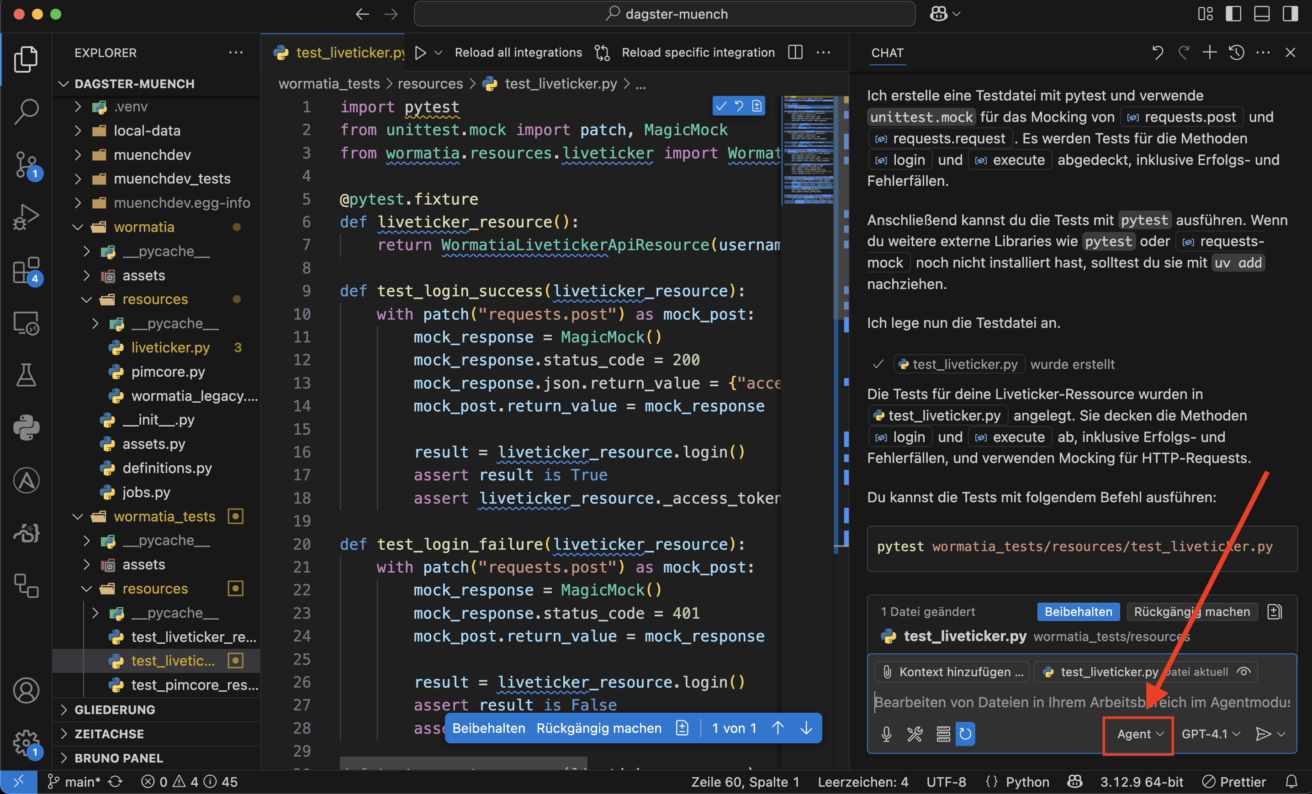Screen dimensions: 1312x794
Task: Toggle eye icon on test_liveticker.py context
Action: 1243,672
